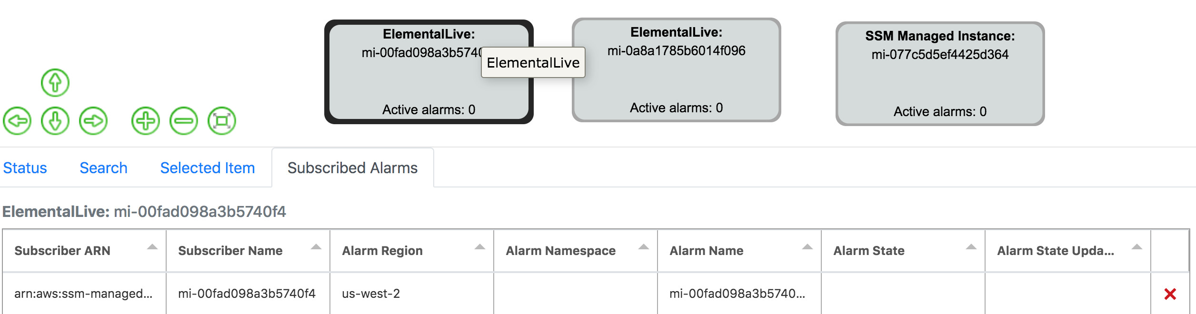
Task: Select SSM Managed Instance node mi-077c5d5ef4425d364
Action: [x=940, y=74]
